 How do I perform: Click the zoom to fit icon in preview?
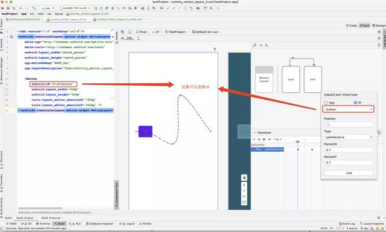(244, 202)
